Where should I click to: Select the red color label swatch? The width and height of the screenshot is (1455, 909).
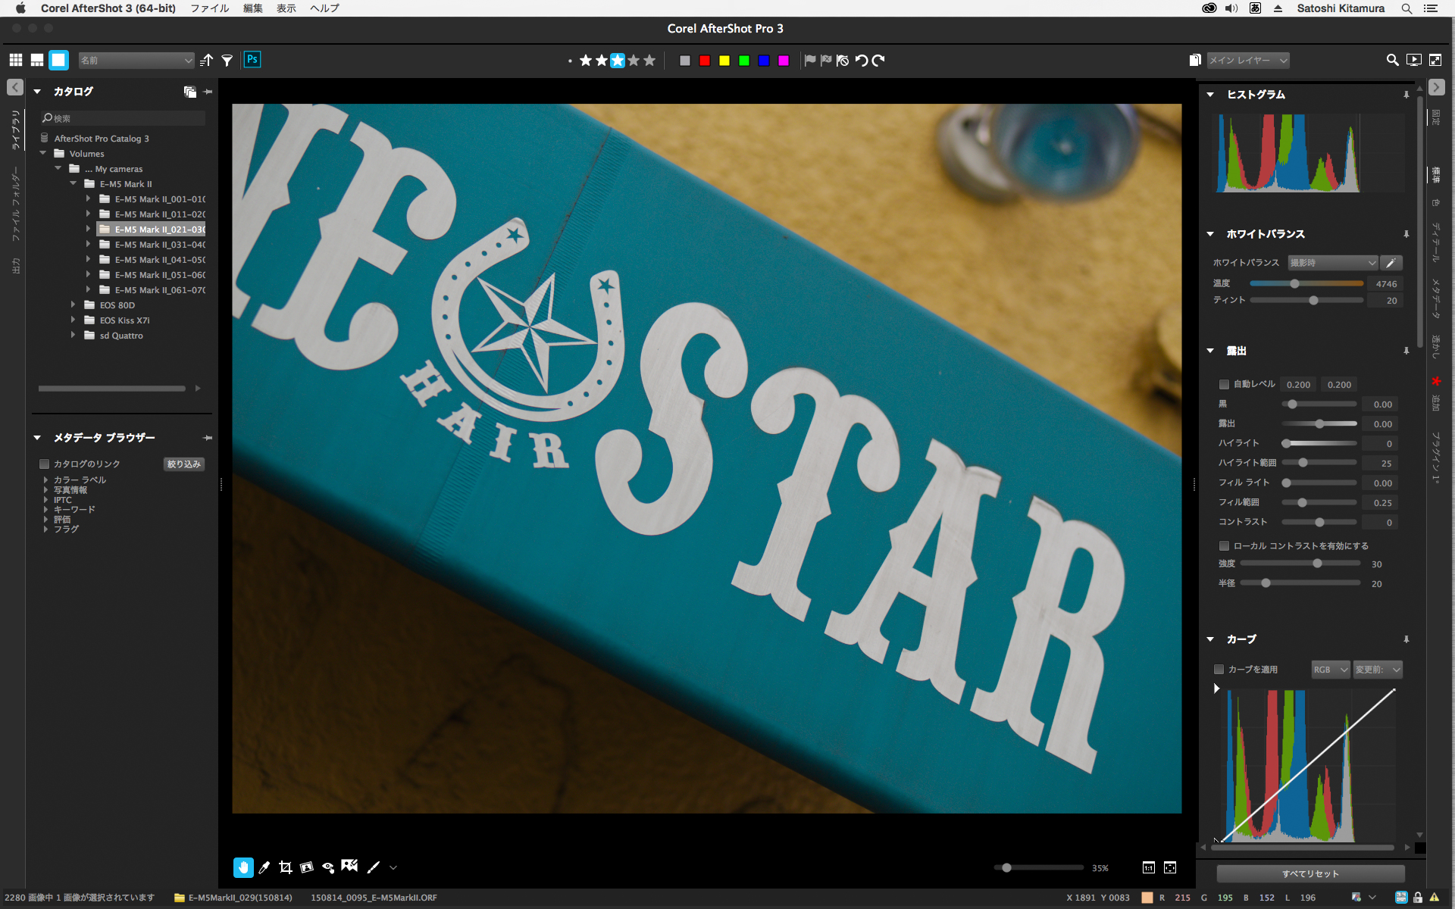tap(705, 61)
